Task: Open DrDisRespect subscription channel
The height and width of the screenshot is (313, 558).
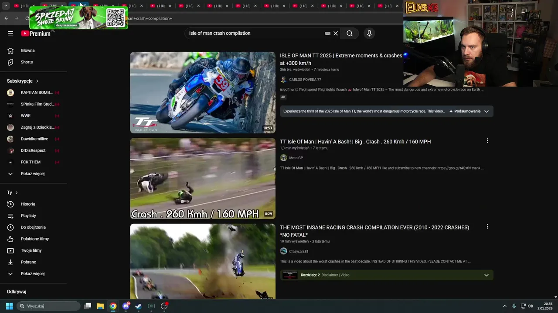Action: 33,150
